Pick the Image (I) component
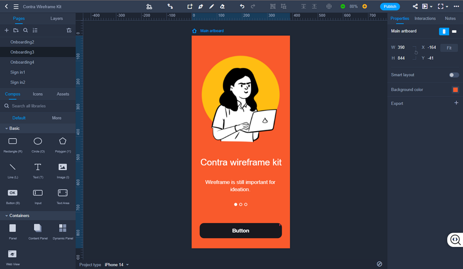Screen dimensions: 463x269 pos(63,171)
